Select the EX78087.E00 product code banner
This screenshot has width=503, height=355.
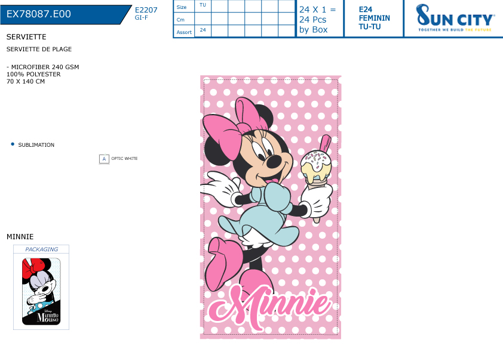(66, 14)
